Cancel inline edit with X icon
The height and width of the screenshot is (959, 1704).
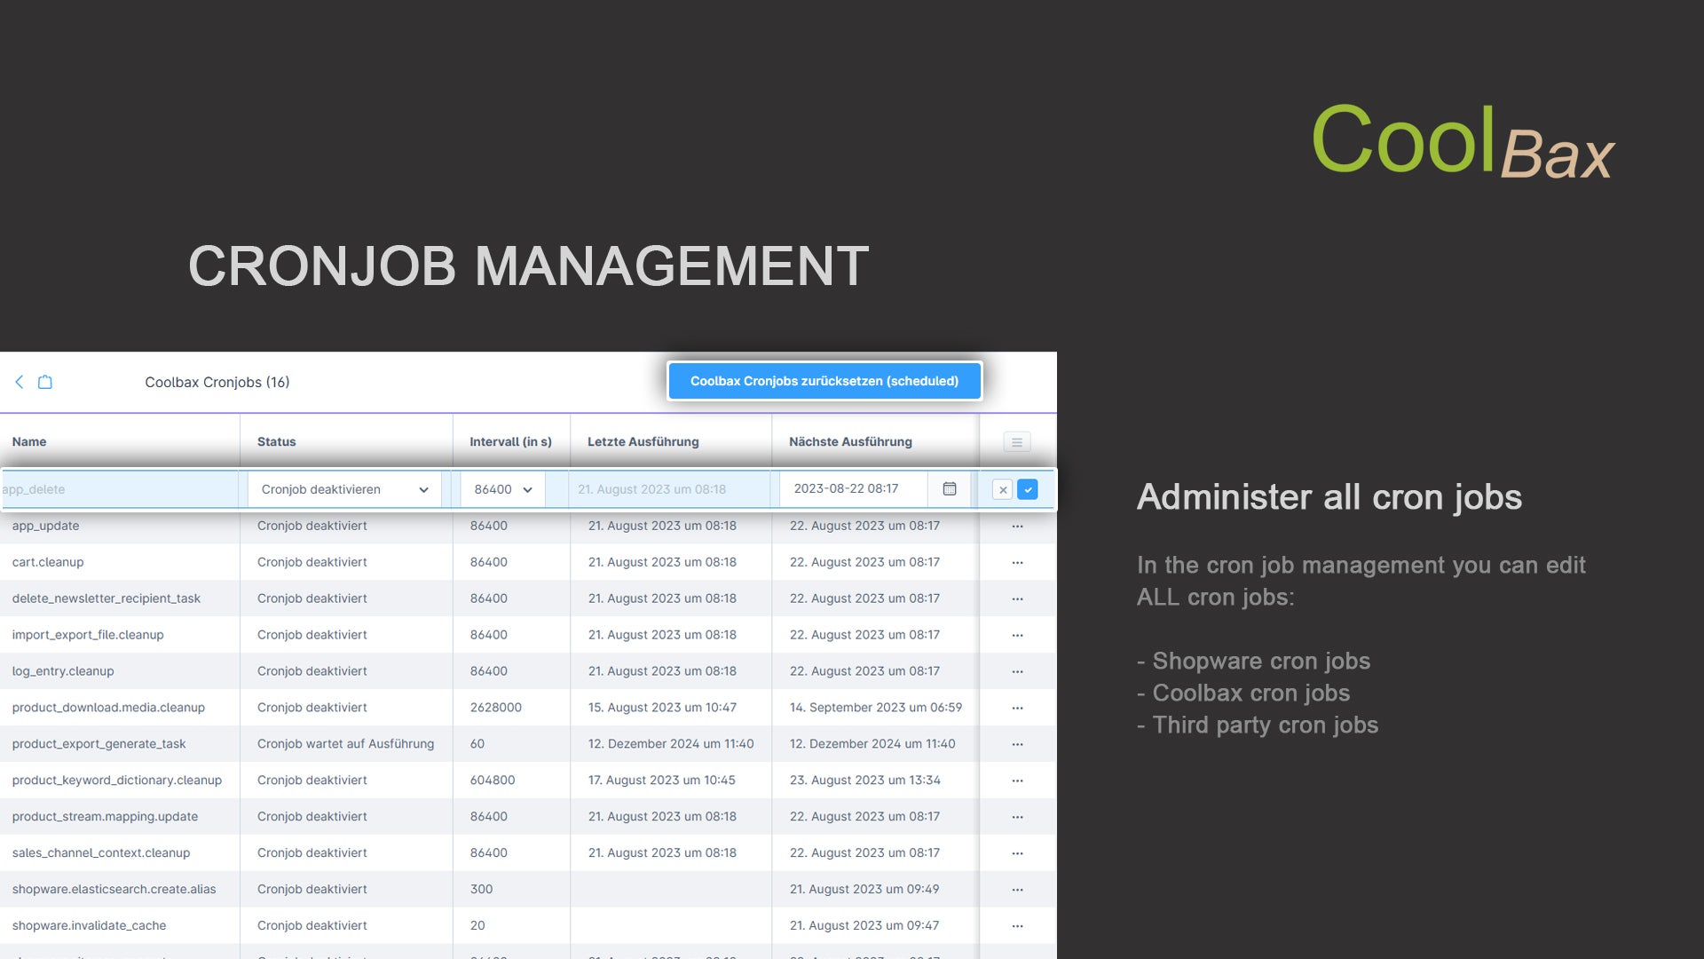(x=1003, y=489)
